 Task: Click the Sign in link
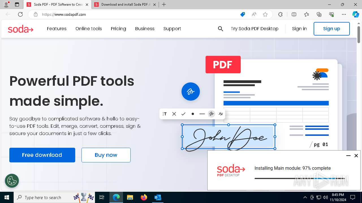point(299,29)
